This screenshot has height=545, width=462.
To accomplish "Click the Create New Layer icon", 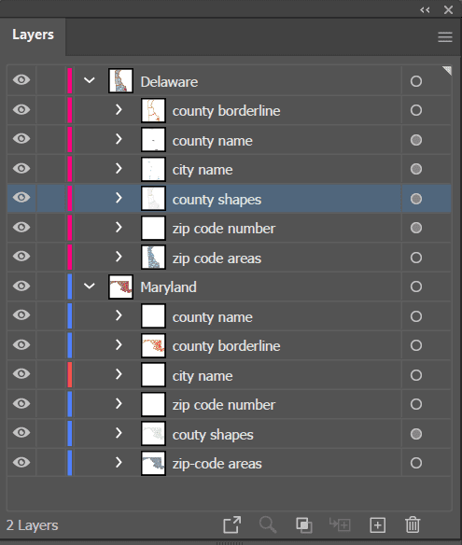I will [x=377, y=524].
